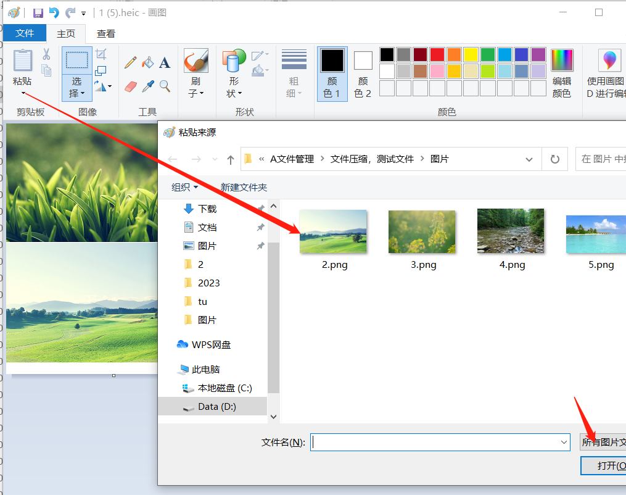Image resolution: width=626 pixels, height=495 pixels.
Task: Select the 4.png thumbnail
Action: click(511, 239)
